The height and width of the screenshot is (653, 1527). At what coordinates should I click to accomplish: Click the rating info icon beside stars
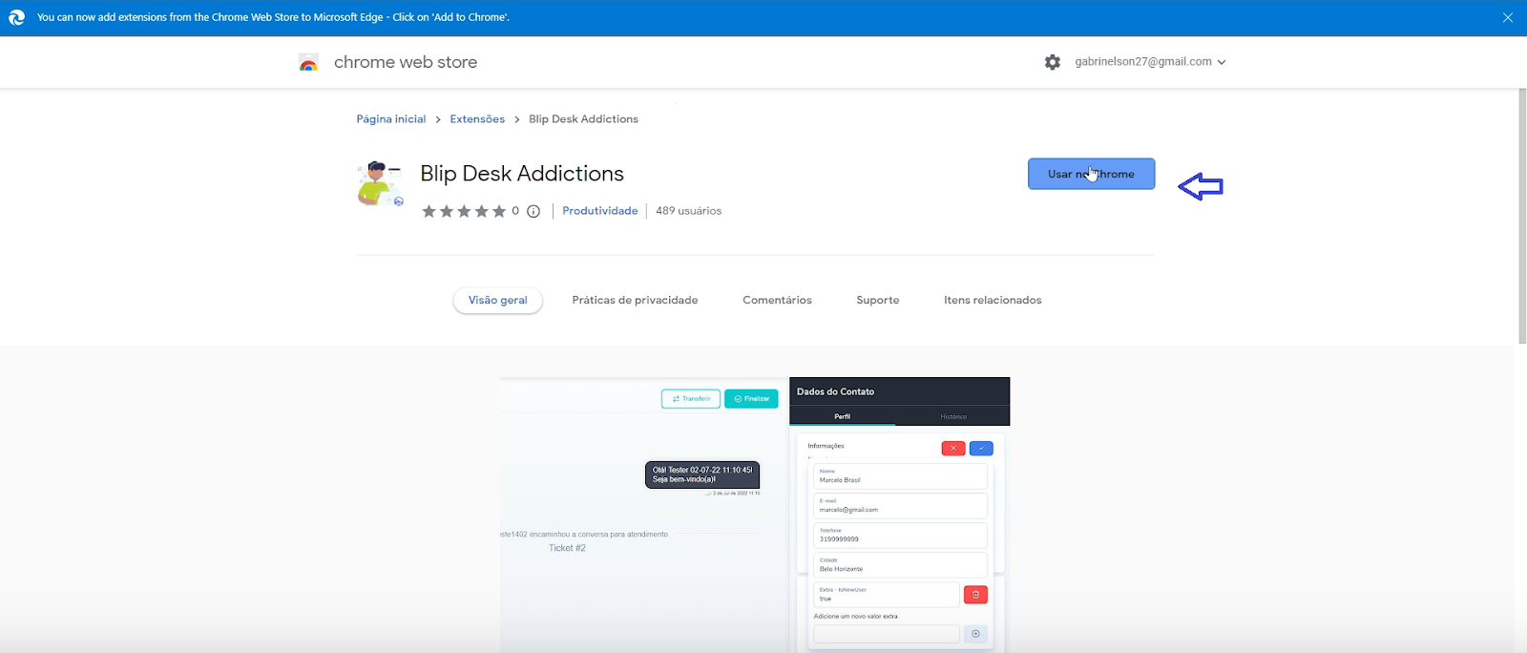tap(533, 211)
